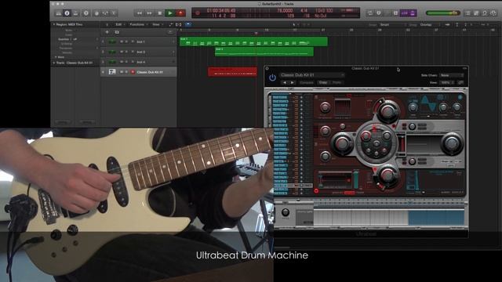502x282 pixels.
Task: Toggle the purple Metronome click button
Action: pos(413,13)
